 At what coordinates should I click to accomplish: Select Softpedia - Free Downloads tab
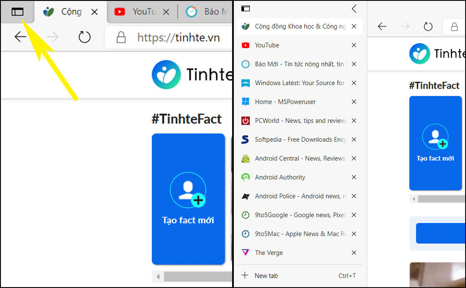point(300,139)
